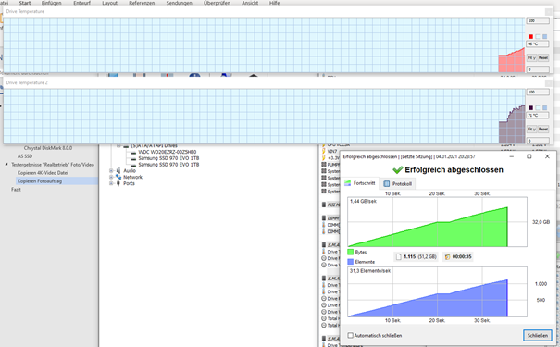The height and width of the screenshot is (347, 560).
Task: Click the green Bytes legend swatch
Action: coord(351,252)
